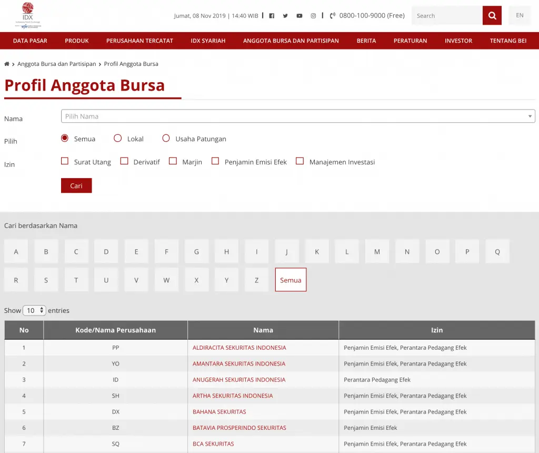Click the magnifier icon to search
This screenshot has height=453, width=539.
(492, 15)
